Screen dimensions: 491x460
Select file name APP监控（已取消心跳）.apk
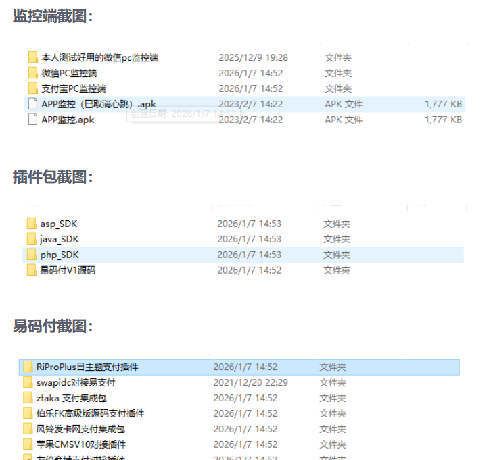tap(99, 104)
